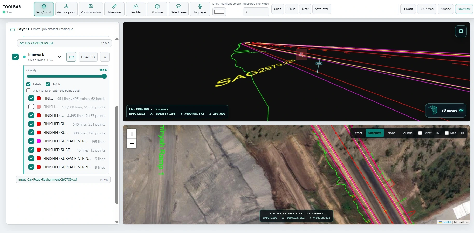Zoom out on the map

coord(132,143)
